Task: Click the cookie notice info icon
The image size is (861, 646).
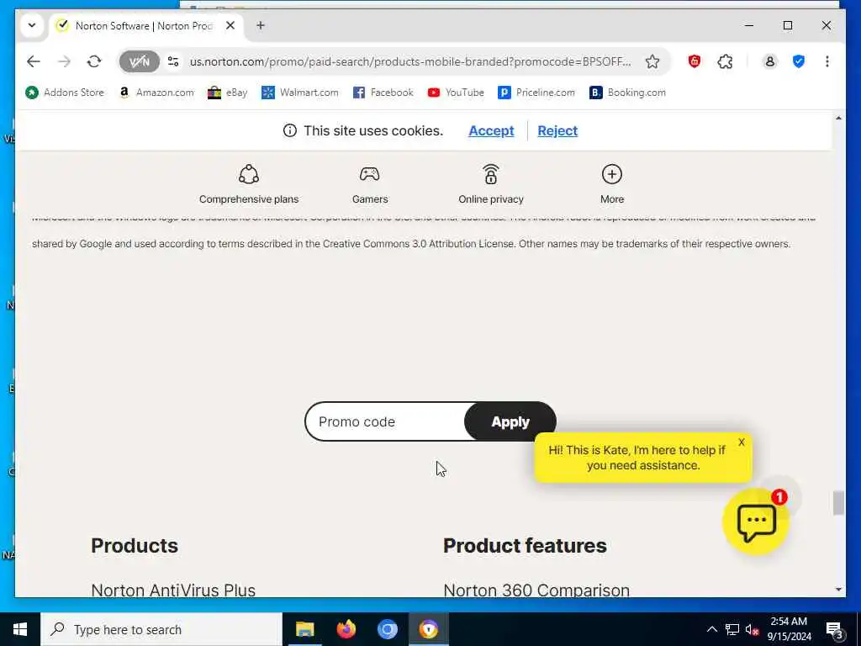Action: click(x=290, y=130)
